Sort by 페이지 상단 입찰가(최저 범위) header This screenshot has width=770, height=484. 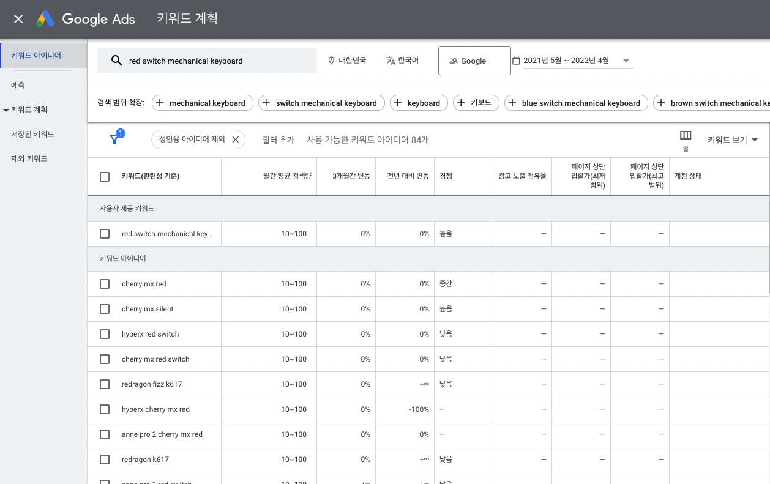pos(588,176)
